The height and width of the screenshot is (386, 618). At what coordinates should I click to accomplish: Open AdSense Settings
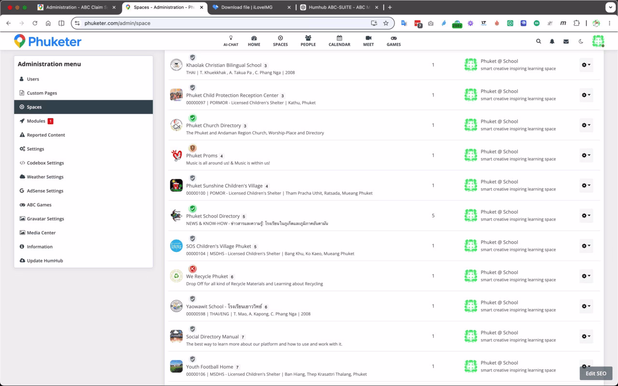[x=84, y=191]
